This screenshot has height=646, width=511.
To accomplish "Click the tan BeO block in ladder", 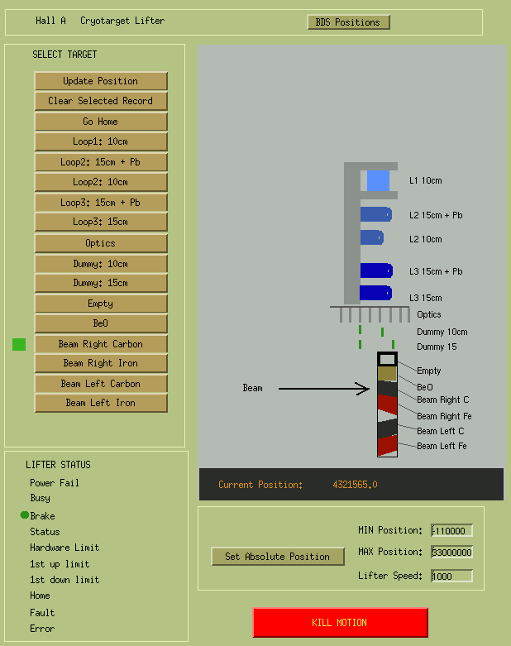I will (x=387, y=374).
